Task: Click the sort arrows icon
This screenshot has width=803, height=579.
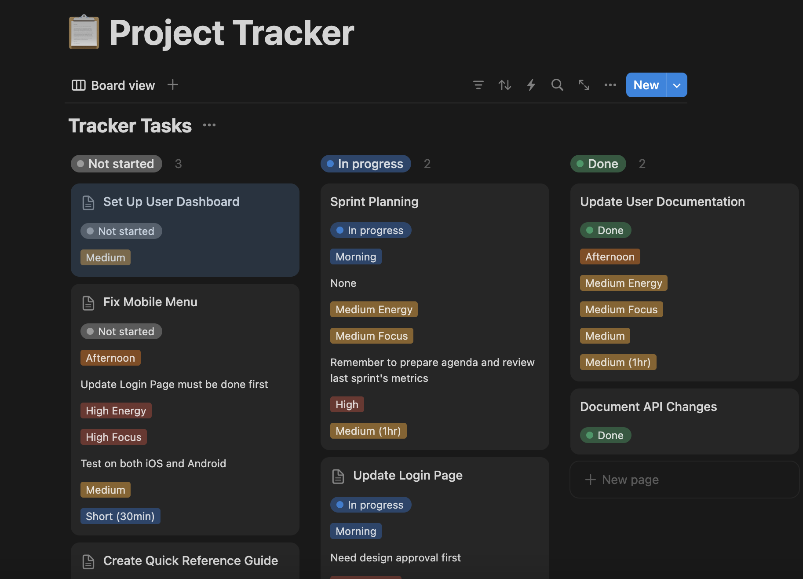Action: 505,85
